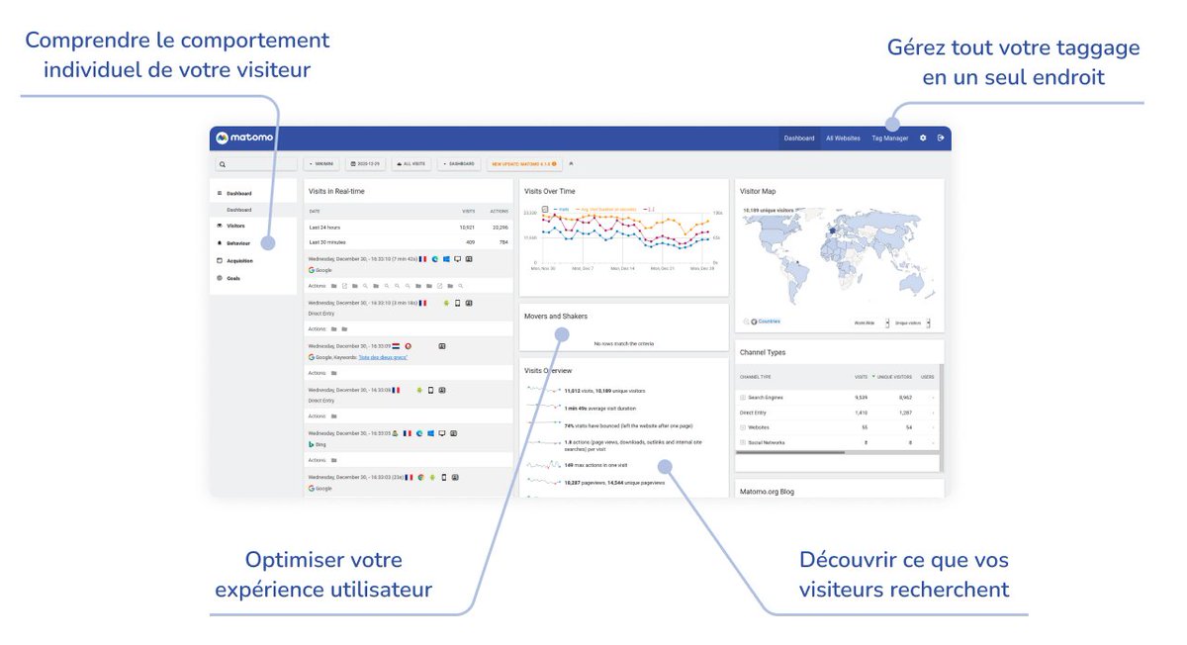Click the 'Last 30 minutes' row in Visits in Real-time
This screenshot has width=1187, height=645.
pos(409,242)
